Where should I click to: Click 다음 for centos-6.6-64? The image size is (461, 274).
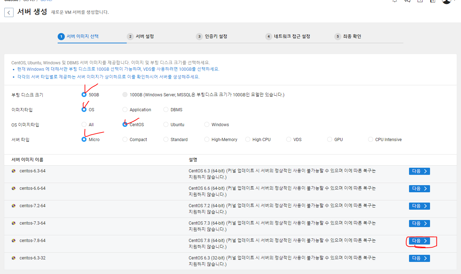[419, 189]
